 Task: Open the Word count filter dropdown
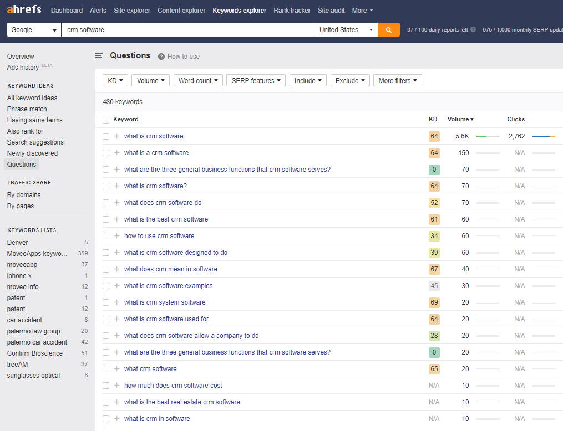click(x=198, y=81)
